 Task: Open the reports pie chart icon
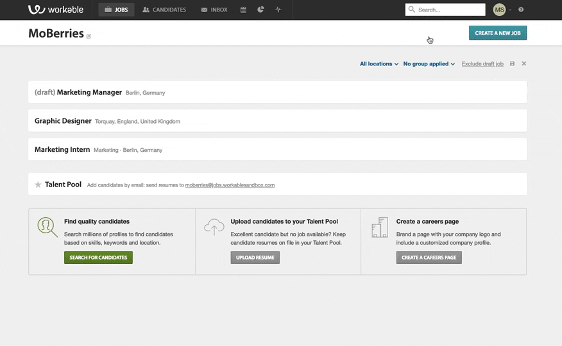[x=260, y=10]
